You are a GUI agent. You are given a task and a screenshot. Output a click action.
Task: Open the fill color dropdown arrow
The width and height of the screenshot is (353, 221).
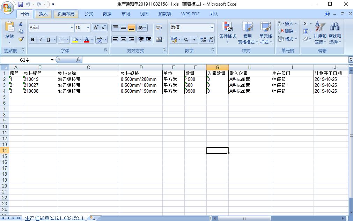(x=80, y=40)
